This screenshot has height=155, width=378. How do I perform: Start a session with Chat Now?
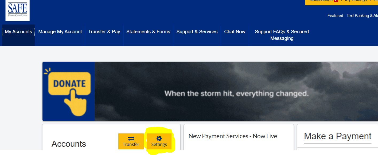click(x=235, y=32)
